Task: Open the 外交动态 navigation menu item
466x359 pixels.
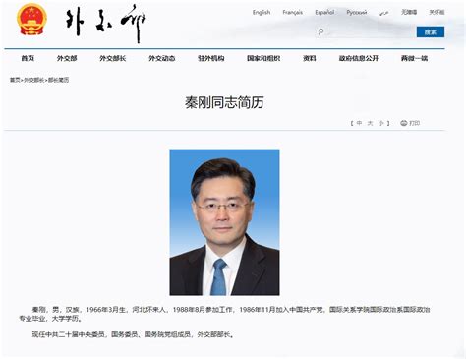Action: (x=162, y=58)
